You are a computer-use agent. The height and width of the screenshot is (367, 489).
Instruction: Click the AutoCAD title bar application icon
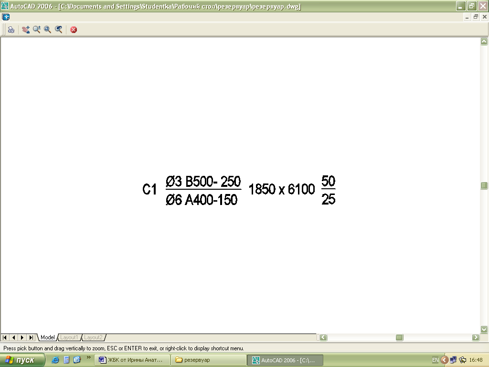(x=5, y=6)
